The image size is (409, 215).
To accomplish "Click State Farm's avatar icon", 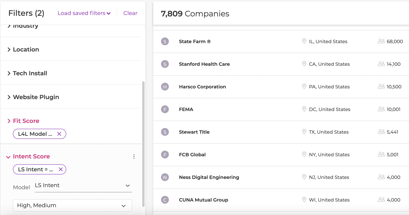I will pyautogui.click(x=165, y=41).
